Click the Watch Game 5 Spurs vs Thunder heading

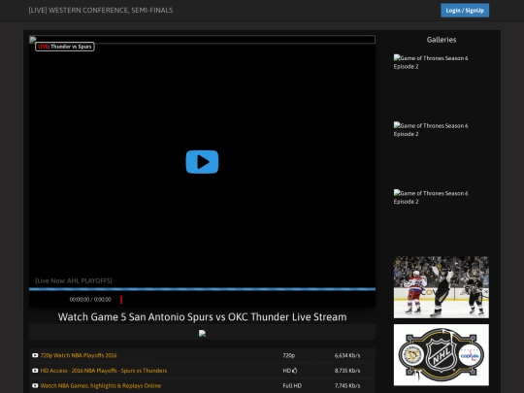tap(202, 316)
